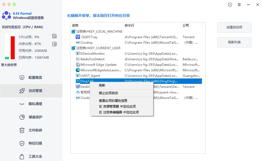
Task: Click the Guangzho... company cell
Action: tap(192, 76)
